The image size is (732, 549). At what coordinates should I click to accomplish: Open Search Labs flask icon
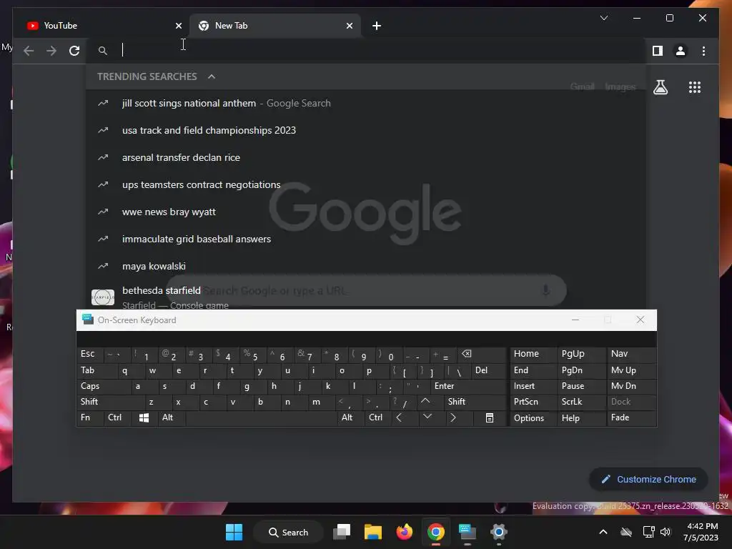660,87
